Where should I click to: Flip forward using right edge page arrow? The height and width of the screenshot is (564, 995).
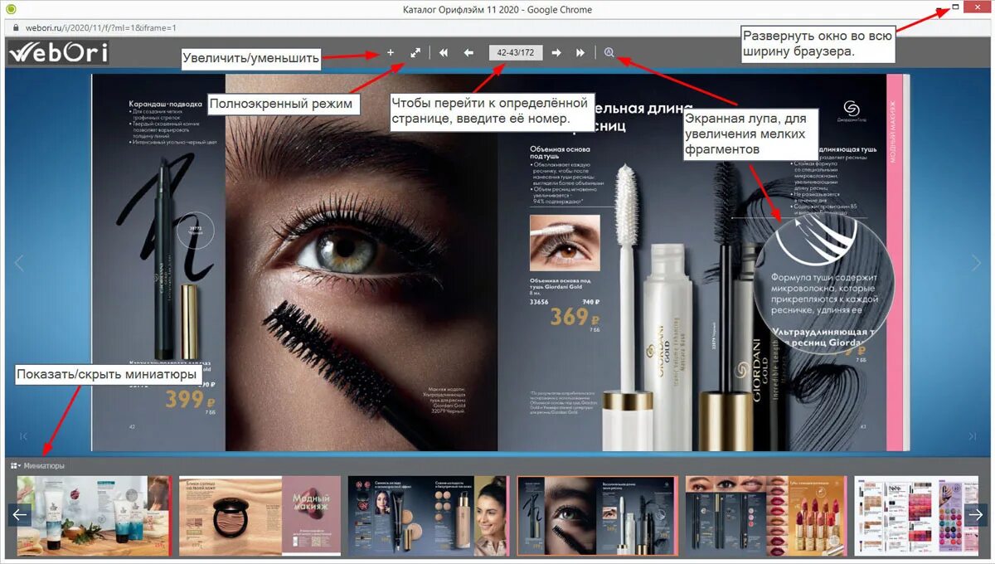point(976,264)
